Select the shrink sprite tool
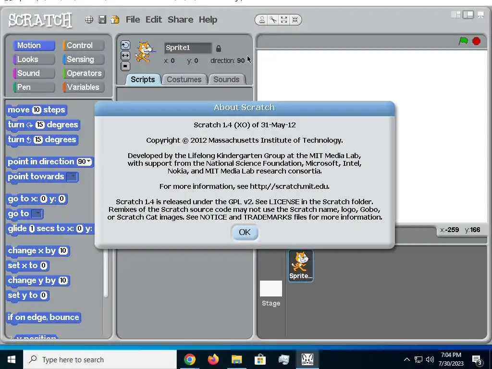This screenshot has width=492, height=369. [x=295, y=20]
